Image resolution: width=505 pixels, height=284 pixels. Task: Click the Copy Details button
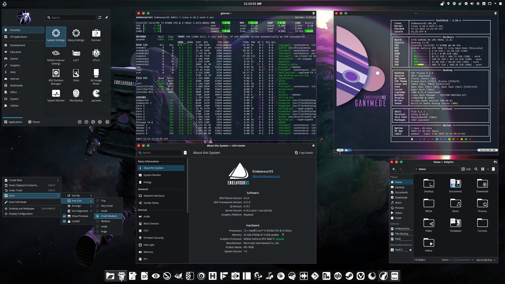click(x=304, y=153)
